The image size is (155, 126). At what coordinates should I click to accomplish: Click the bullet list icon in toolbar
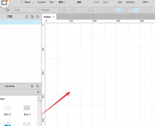[103, 10]
